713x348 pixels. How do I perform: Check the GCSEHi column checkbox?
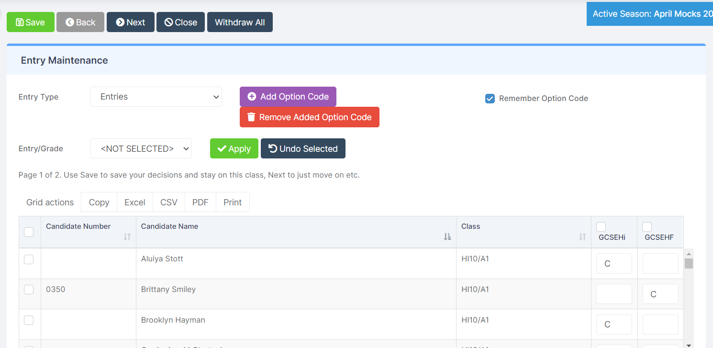click(601, 227)
